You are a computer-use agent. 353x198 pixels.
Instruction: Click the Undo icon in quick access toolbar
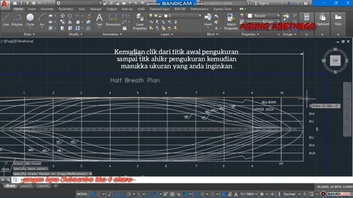(40, 3)
